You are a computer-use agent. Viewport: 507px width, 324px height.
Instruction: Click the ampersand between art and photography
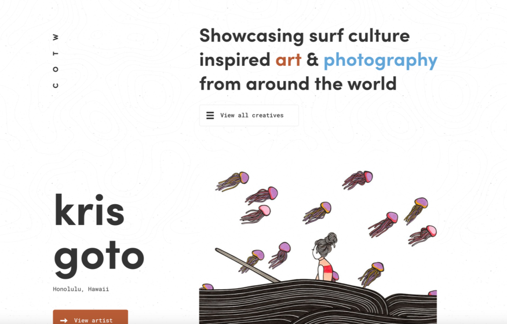coord(312,60)
